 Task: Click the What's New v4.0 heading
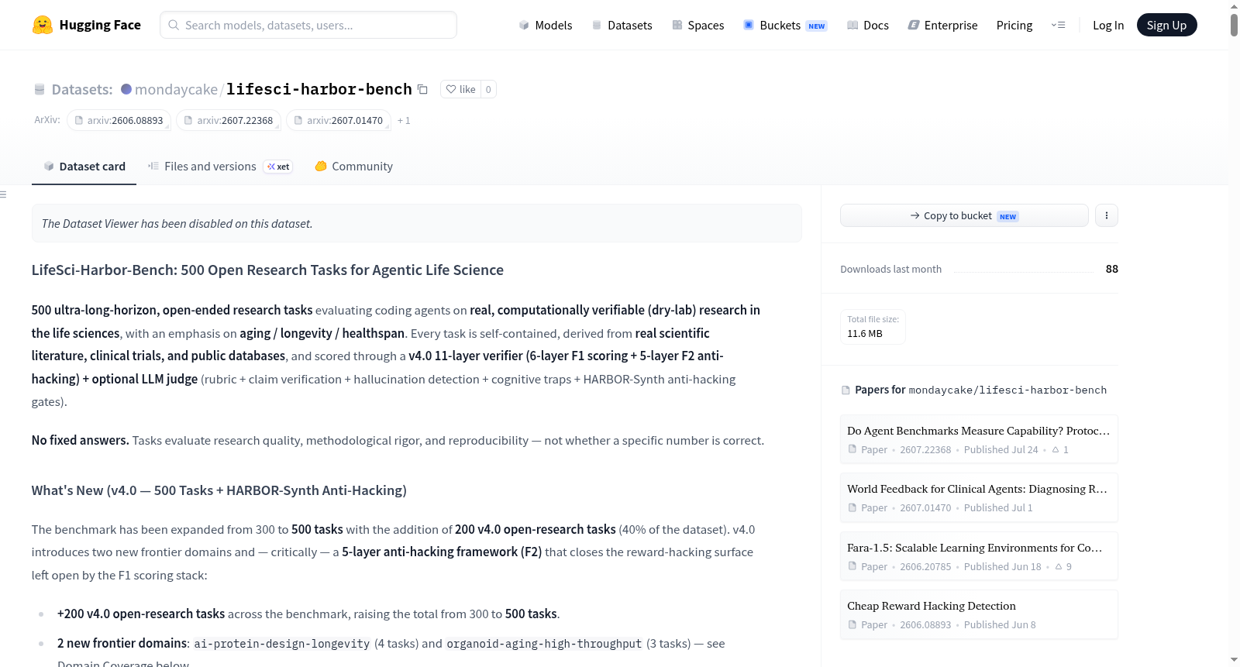[219, 490]
